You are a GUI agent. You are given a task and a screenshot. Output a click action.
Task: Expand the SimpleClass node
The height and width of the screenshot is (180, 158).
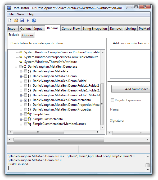coord(21,115)
